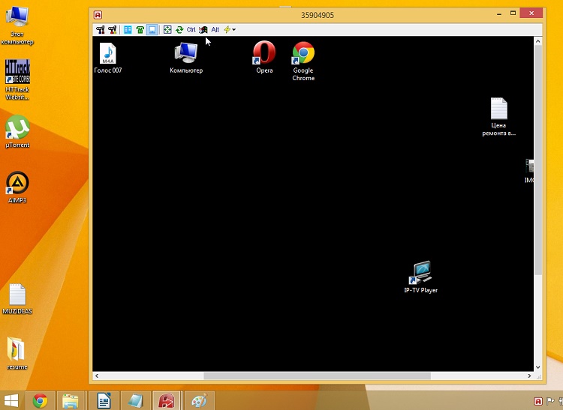Screen dimensions: 563x410
Task: Select µTorrent shortcut on local desktop
Action: tap(17, 131)
